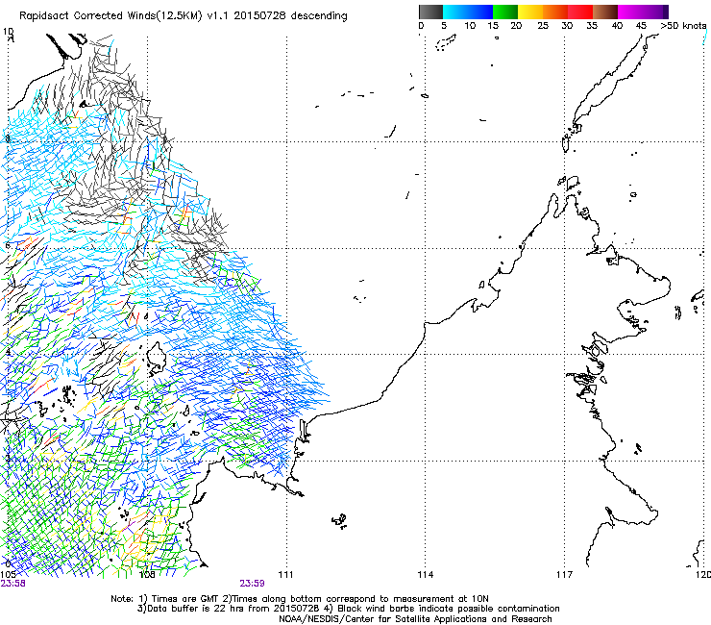The image size is (711, 625).
Task: Click the '>50 knots' legend label
Action: pyautogui.click(x=683, y=26)
